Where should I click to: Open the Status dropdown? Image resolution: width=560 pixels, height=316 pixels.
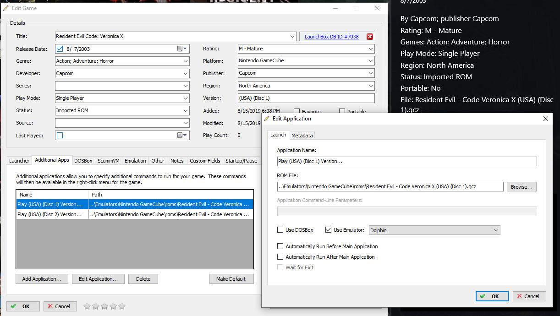pyautogui.click(x=185, y=110)
